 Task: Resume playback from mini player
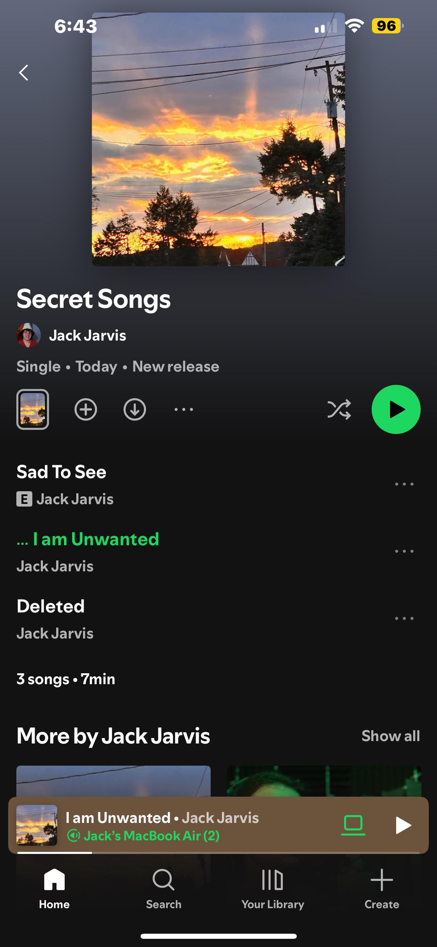pos(403,825)
